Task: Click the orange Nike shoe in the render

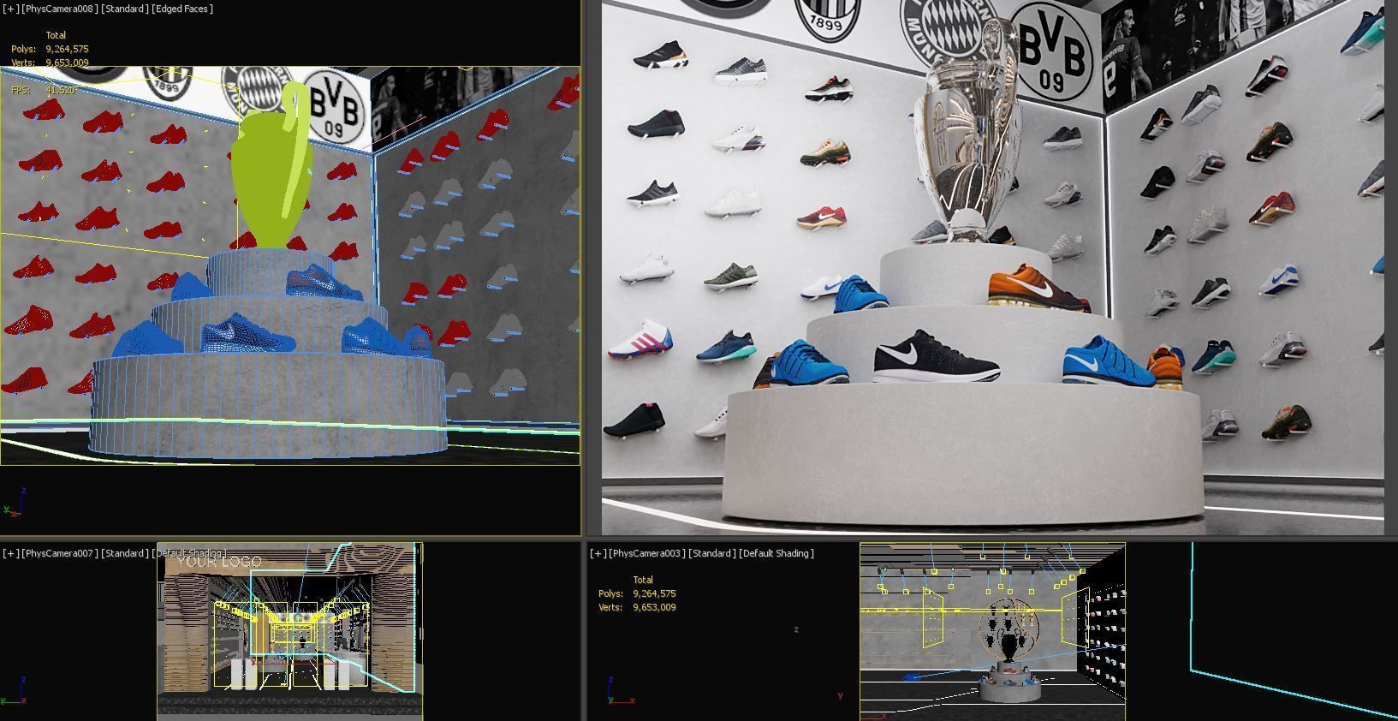Action: pyautogui.click(x=1038, y=289)
